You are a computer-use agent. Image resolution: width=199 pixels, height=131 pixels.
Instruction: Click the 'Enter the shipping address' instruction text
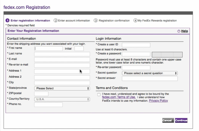coord(46,44)
